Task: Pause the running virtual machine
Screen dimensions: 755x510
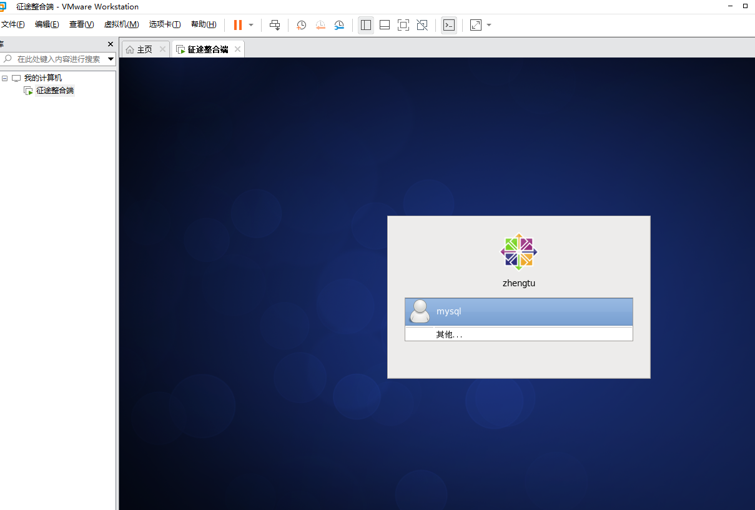Action: [237, 25]
